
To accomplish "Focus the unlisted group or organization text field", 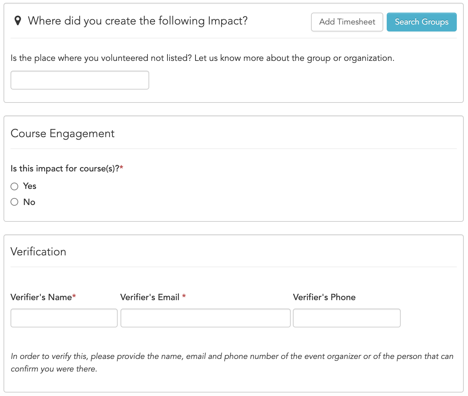I will coord(80,80).
